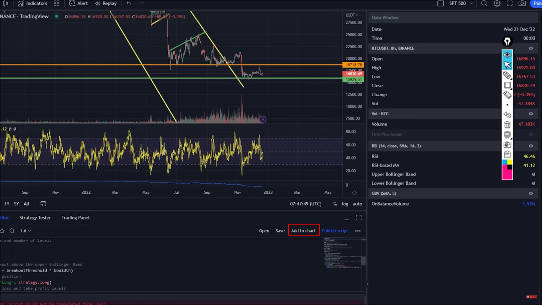Select the marker pen tool in annotation toolbar
542x305 pixels.
507,75
